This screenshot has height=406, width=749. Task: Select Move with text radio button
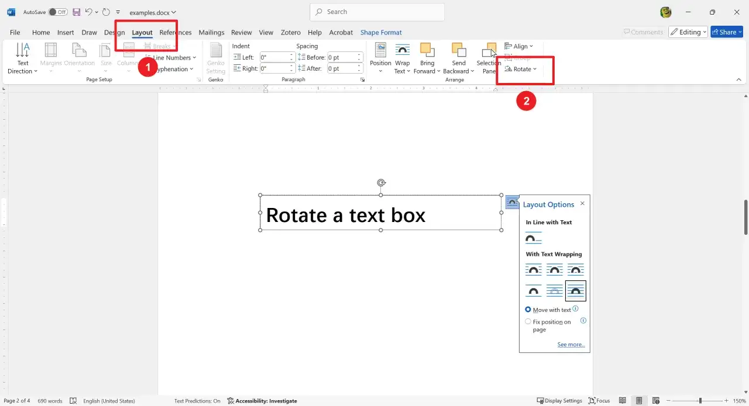tap(528, 310)
